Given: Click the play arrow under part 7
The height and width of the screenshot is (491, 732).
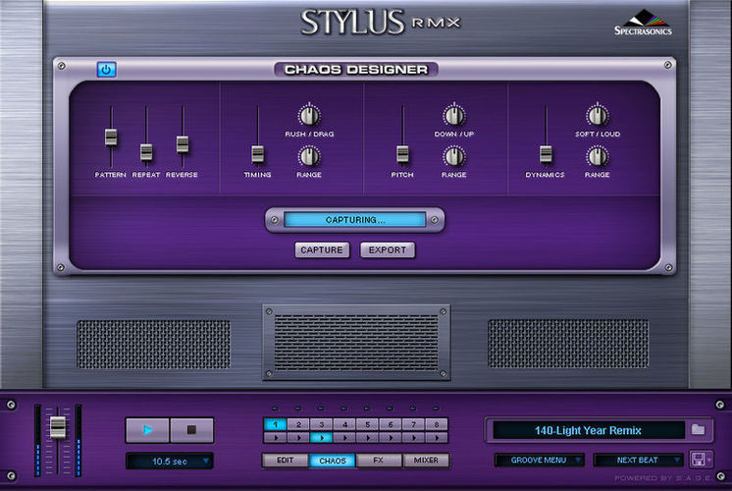Looking at the screenshot, I should coord(414,438).
